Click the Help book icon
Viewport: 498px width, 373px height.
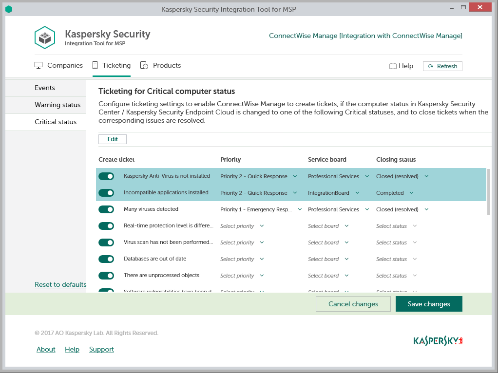[x=393, y=66]
